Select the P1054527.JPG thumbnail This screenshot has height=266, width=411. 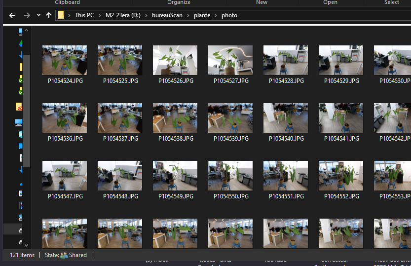[231, 60]
